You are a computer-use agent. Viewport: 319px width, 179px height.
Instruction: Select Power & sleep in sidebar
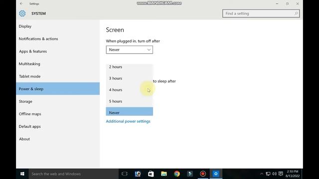[x=58, y=89]
